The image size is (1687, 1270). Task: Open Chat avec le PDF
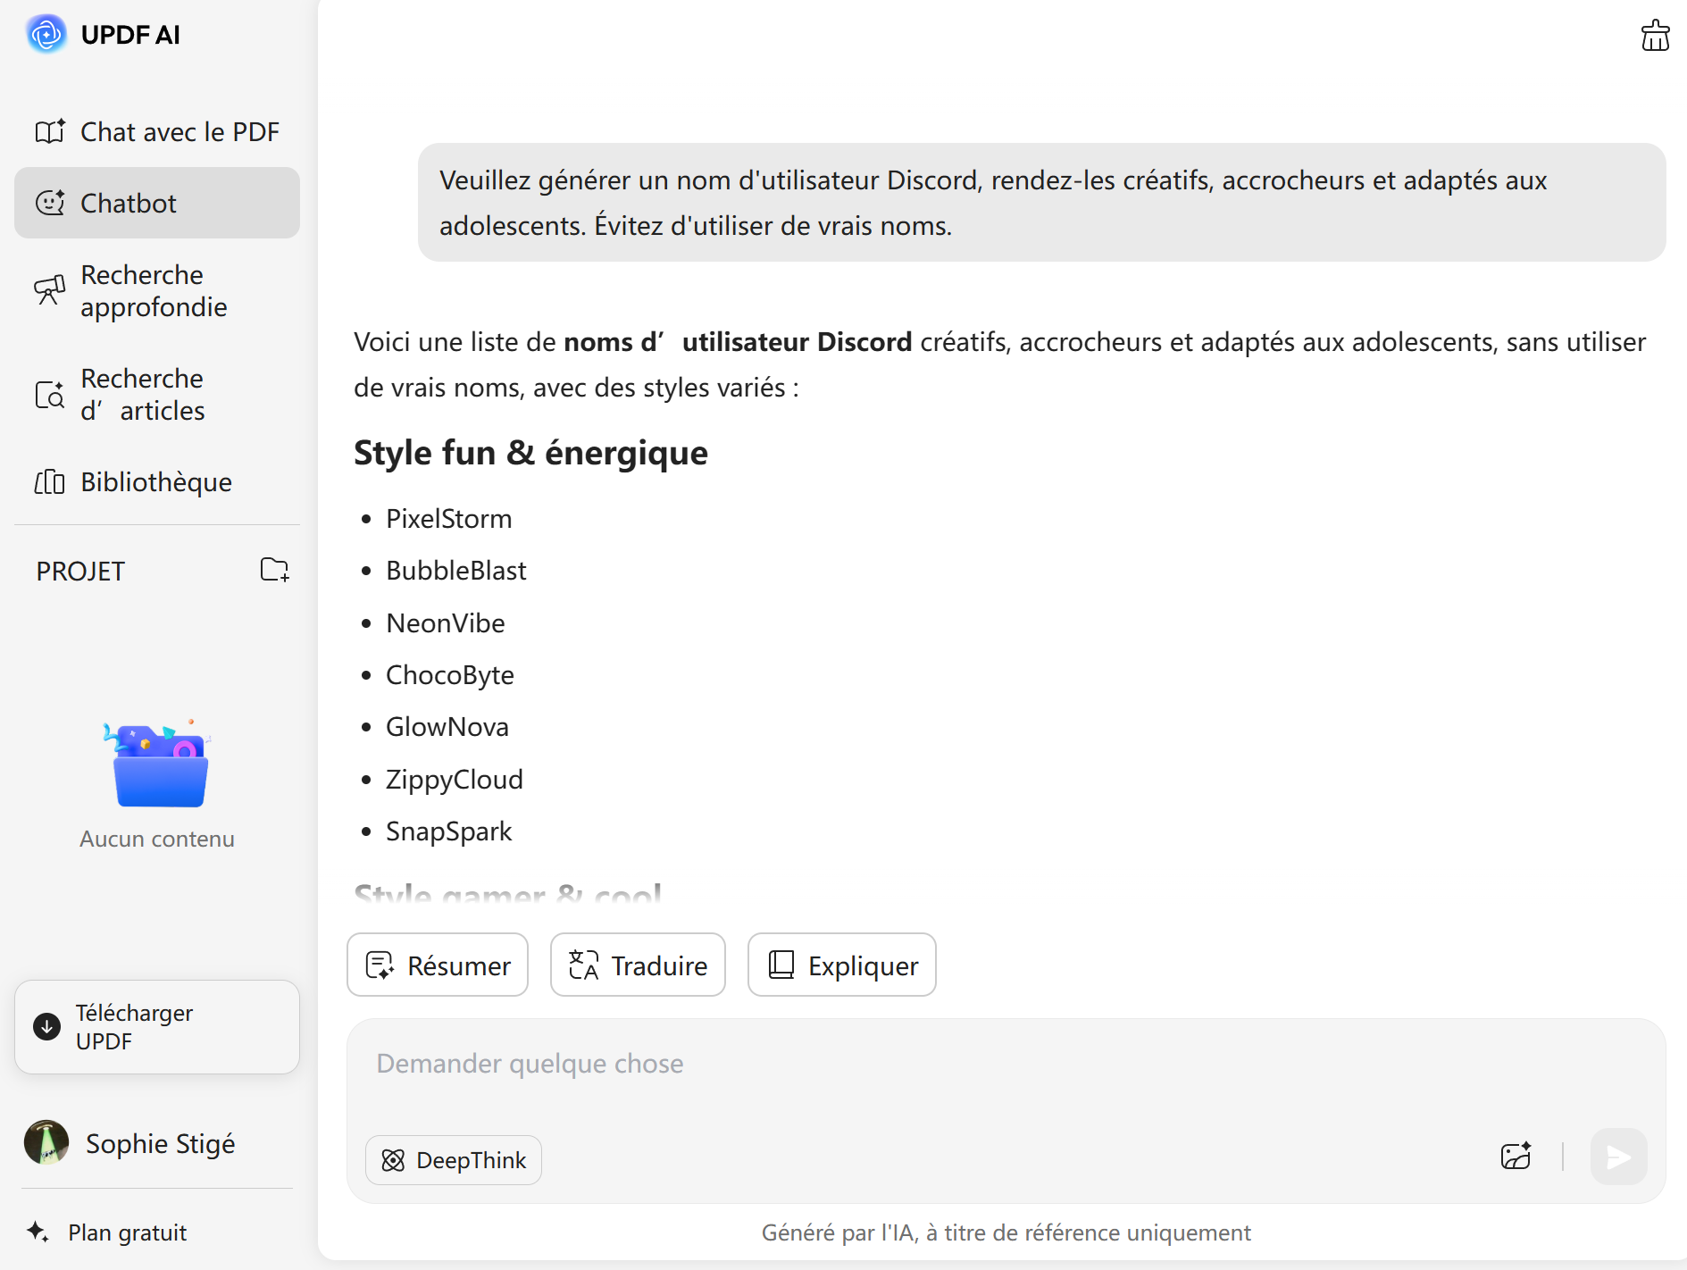tap(157, 131)
